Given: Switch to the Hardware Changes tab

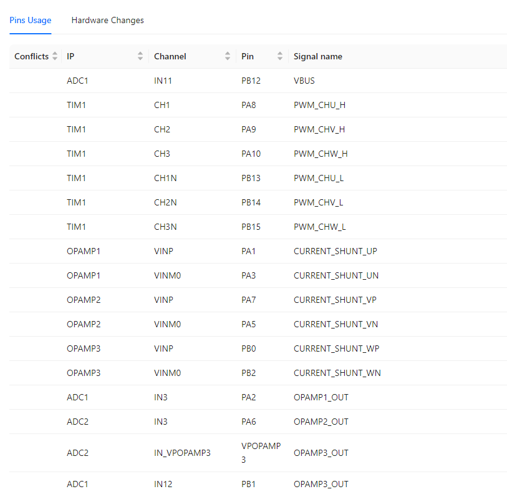Looking at the screenshot, I should pos(107,20).
